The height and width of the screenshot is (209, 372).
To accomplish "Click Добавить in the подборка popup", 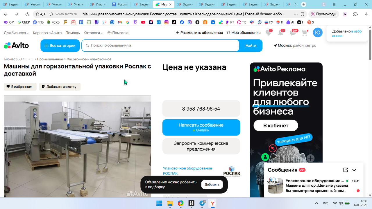I will tap(212, 185).
